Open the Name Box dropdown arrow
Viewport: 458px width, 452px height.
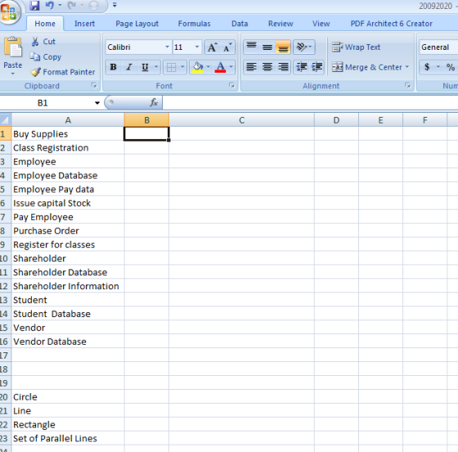coord(97,103)
